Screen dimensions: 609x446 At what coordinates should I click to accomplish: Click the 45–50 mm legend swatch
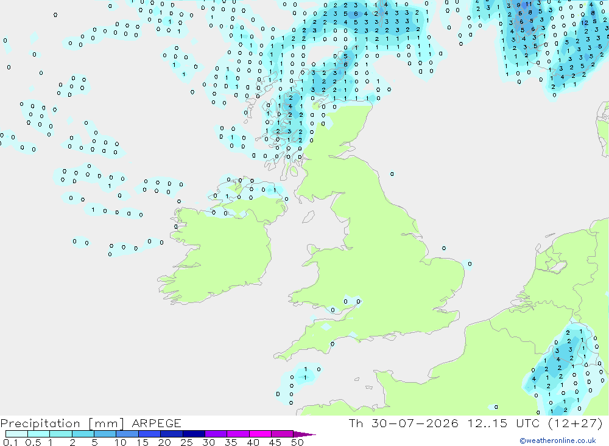click(282, 434)
